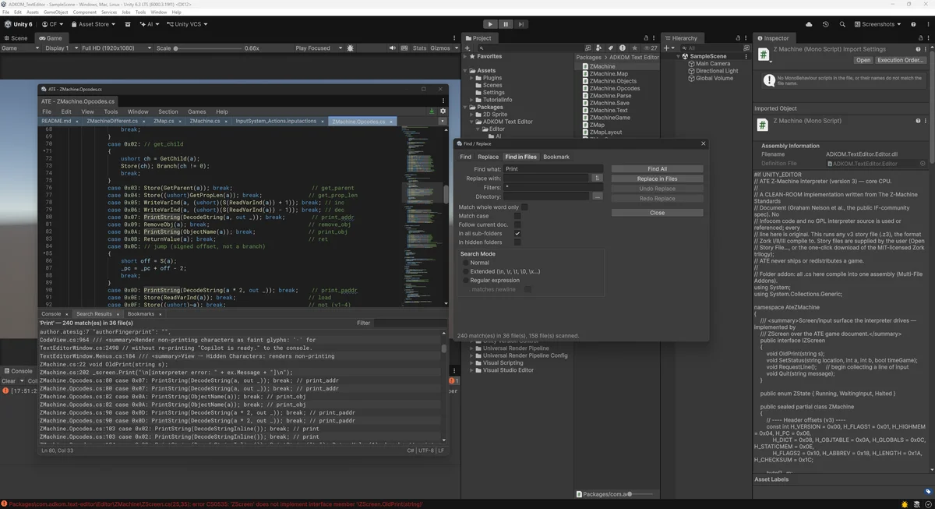Enable Match whole word only checkbox
This screenshot has width=935, height=509.
pyautogui.click(x=524, y=207)
